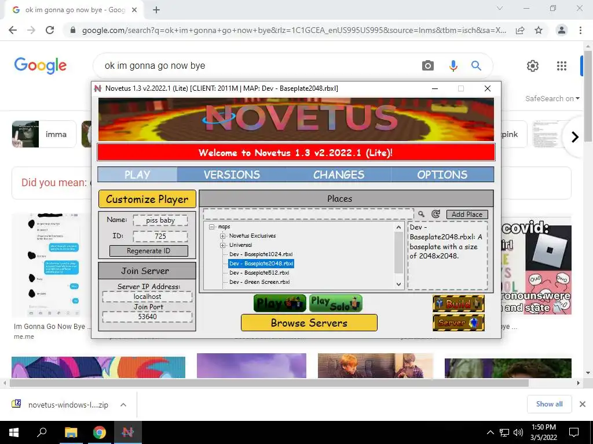Click the Customize Player button
The image size is (593, 444).
pyautogui.click(x=147, y=199)
